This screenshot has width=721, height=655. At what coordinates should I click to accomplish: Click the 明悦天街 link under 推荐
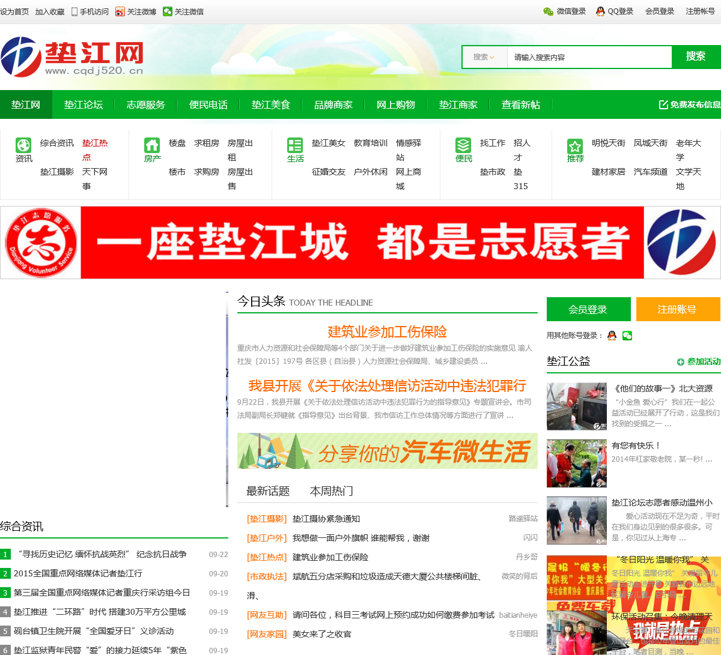coord(609,143)
